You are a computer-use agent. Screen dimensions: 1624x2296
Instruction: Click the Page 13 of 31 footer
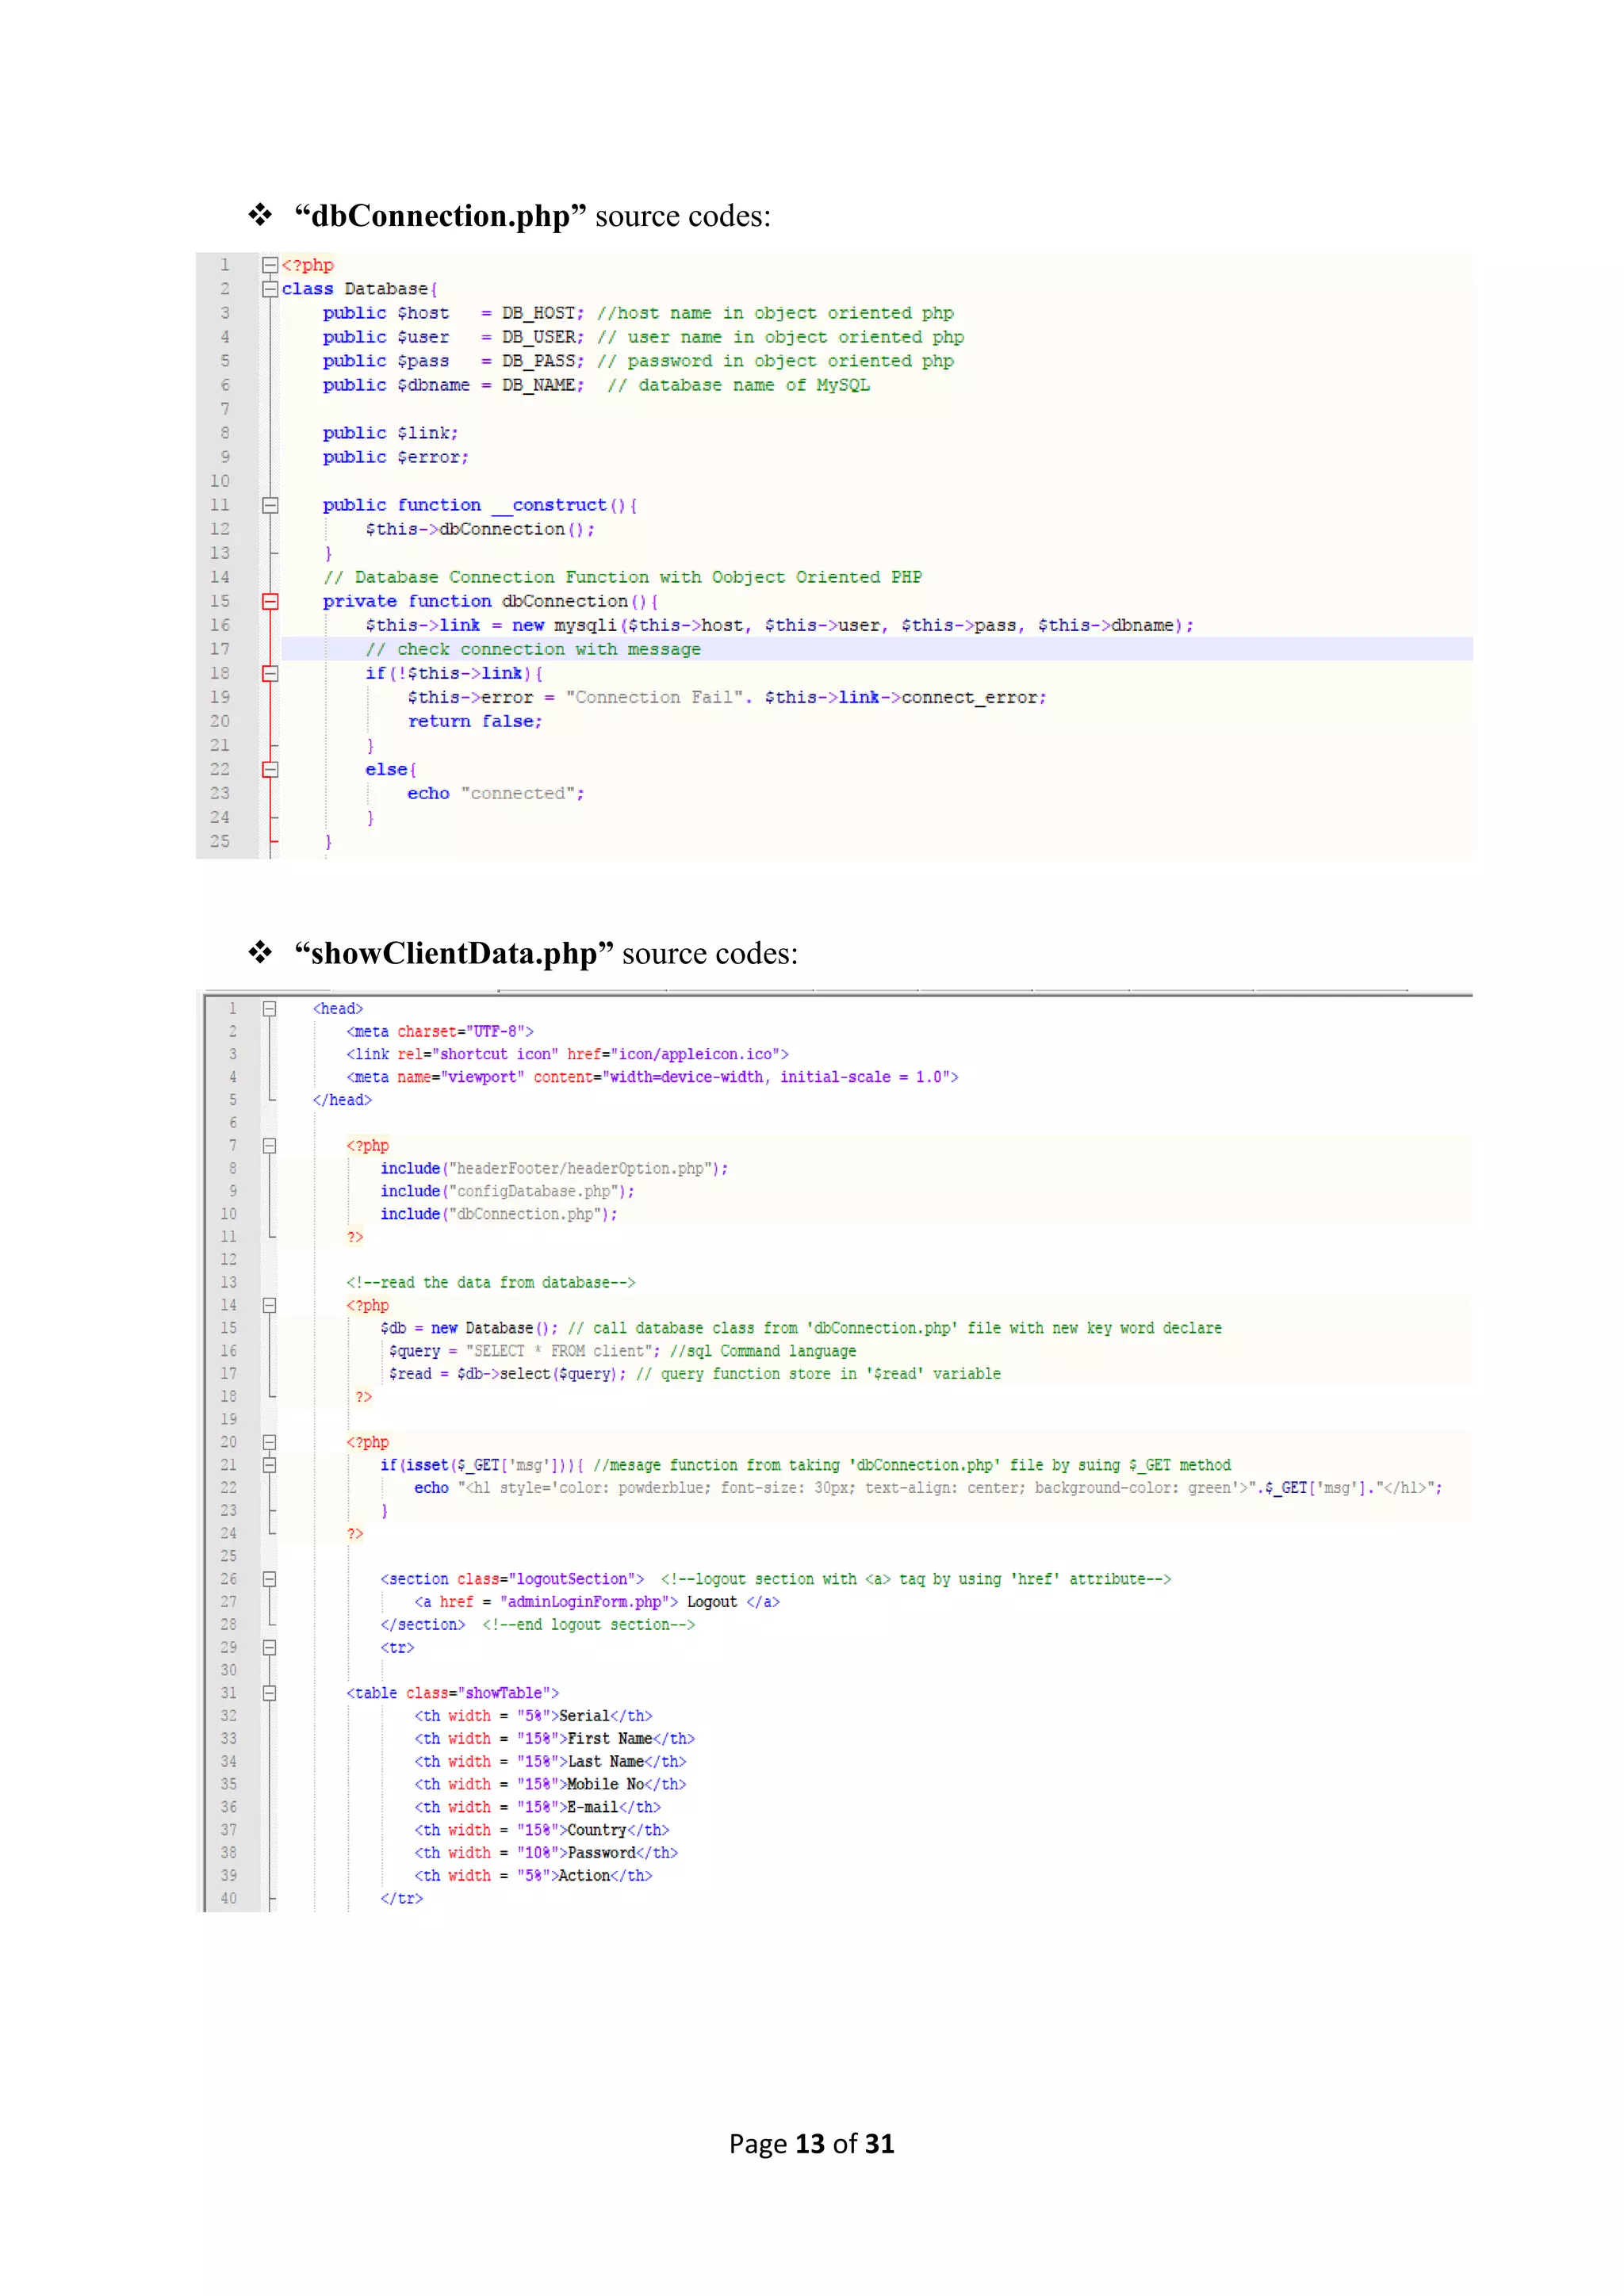click(811, 2143)
